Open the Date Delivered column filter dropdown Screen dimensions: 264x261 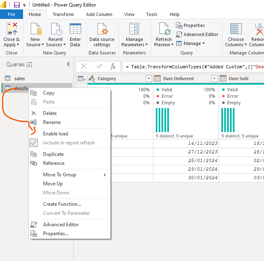point(214,79)
